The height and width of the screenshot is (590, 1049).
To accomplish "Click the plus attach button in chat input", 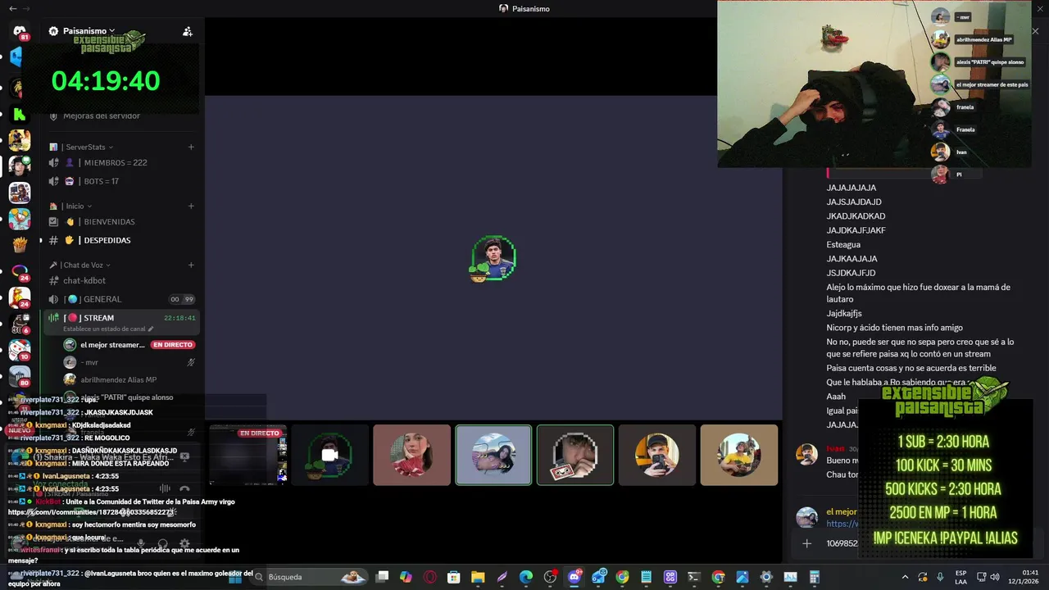I will tap(807, 543).
